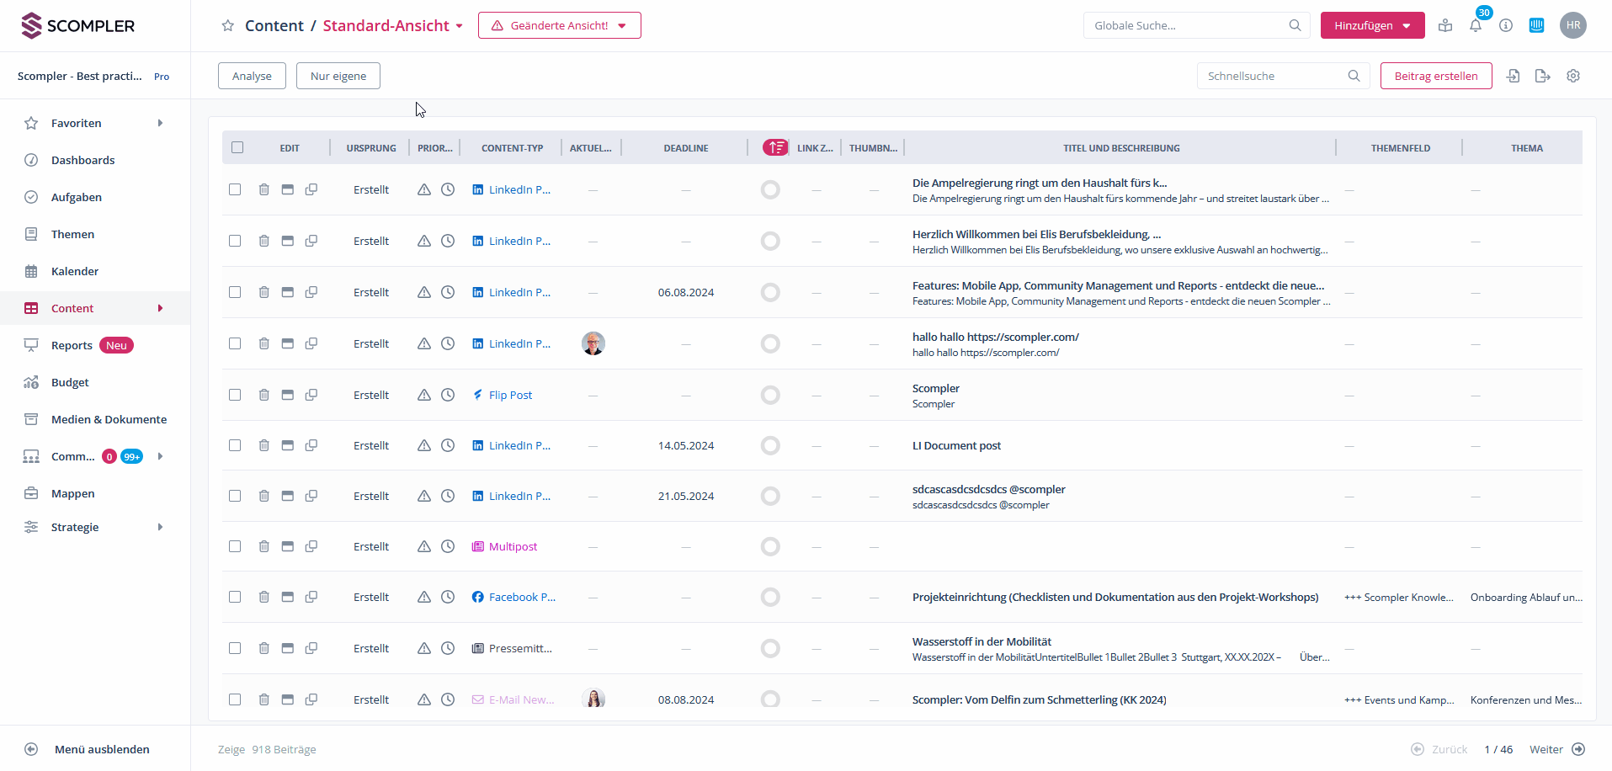Open Medien & Dokumente in sidebar
Viewport: 1612px width, 771px height.
pyautogui.click(x=109, y=419)
